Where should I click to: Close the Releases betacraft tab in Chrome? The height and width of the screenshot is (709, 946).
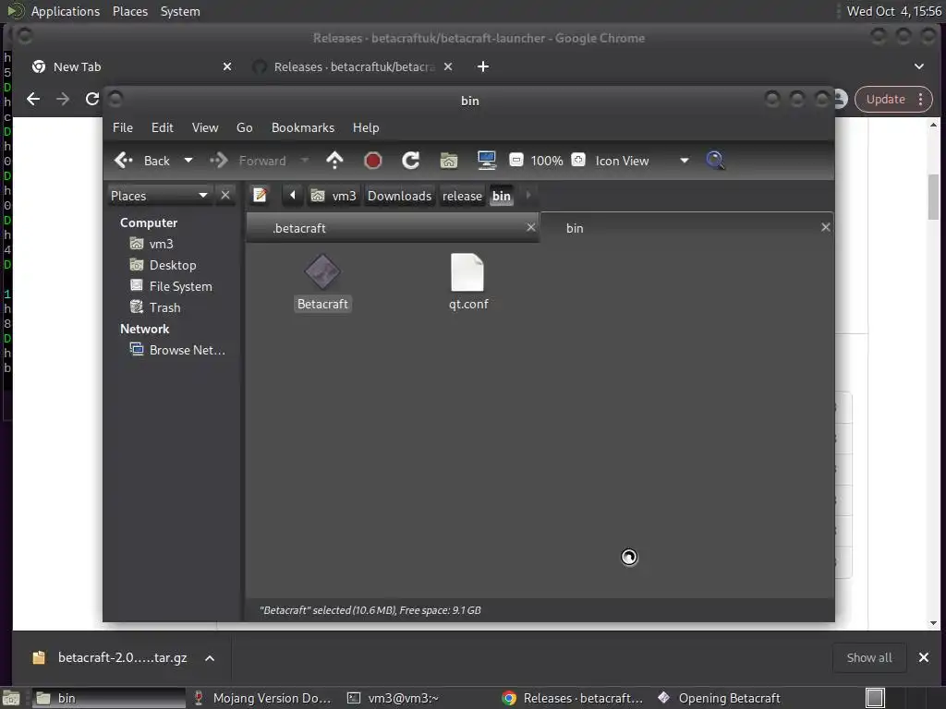(x=448, y=66)
